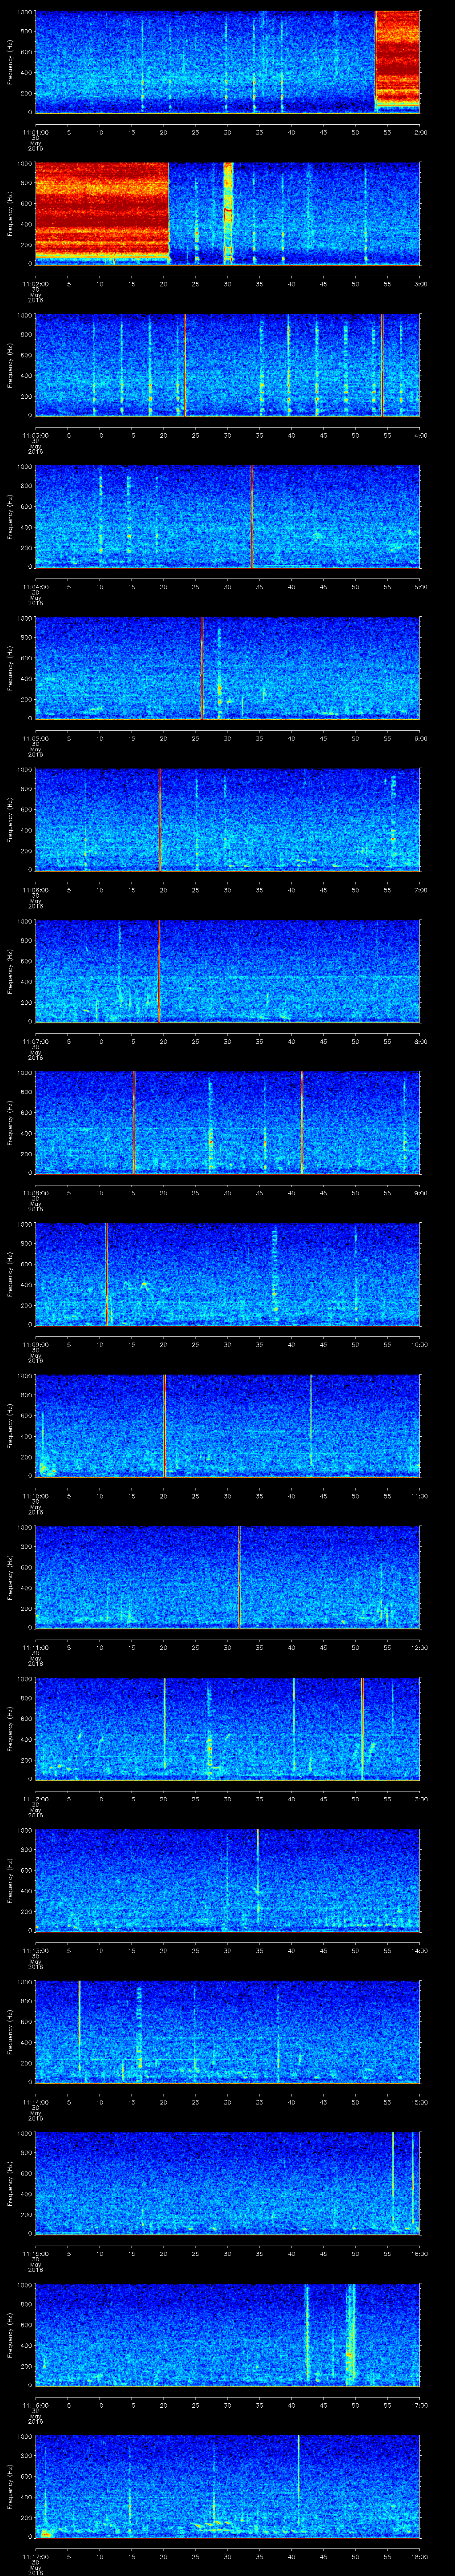Click the 6:00 end time label

coord(420,738)
